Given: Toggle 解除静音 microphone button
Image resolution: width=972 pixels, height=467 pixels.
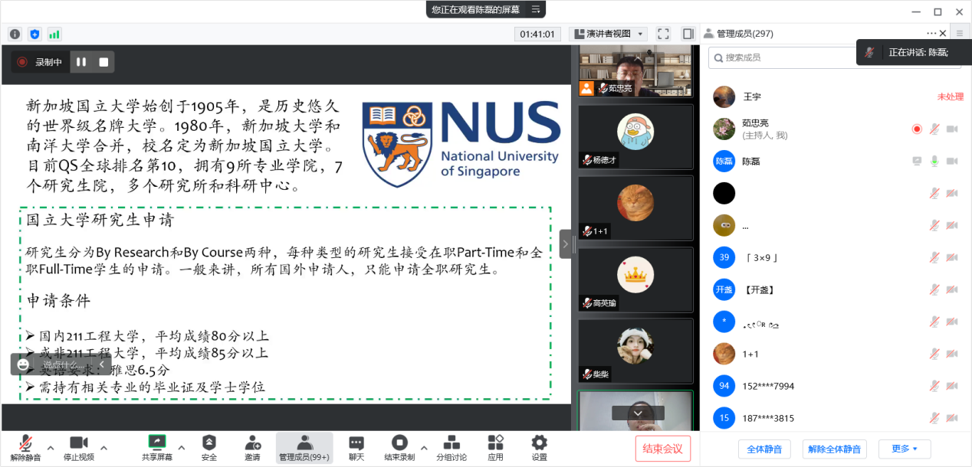Looking at the screenshot, I should click(x=25, y=447).
